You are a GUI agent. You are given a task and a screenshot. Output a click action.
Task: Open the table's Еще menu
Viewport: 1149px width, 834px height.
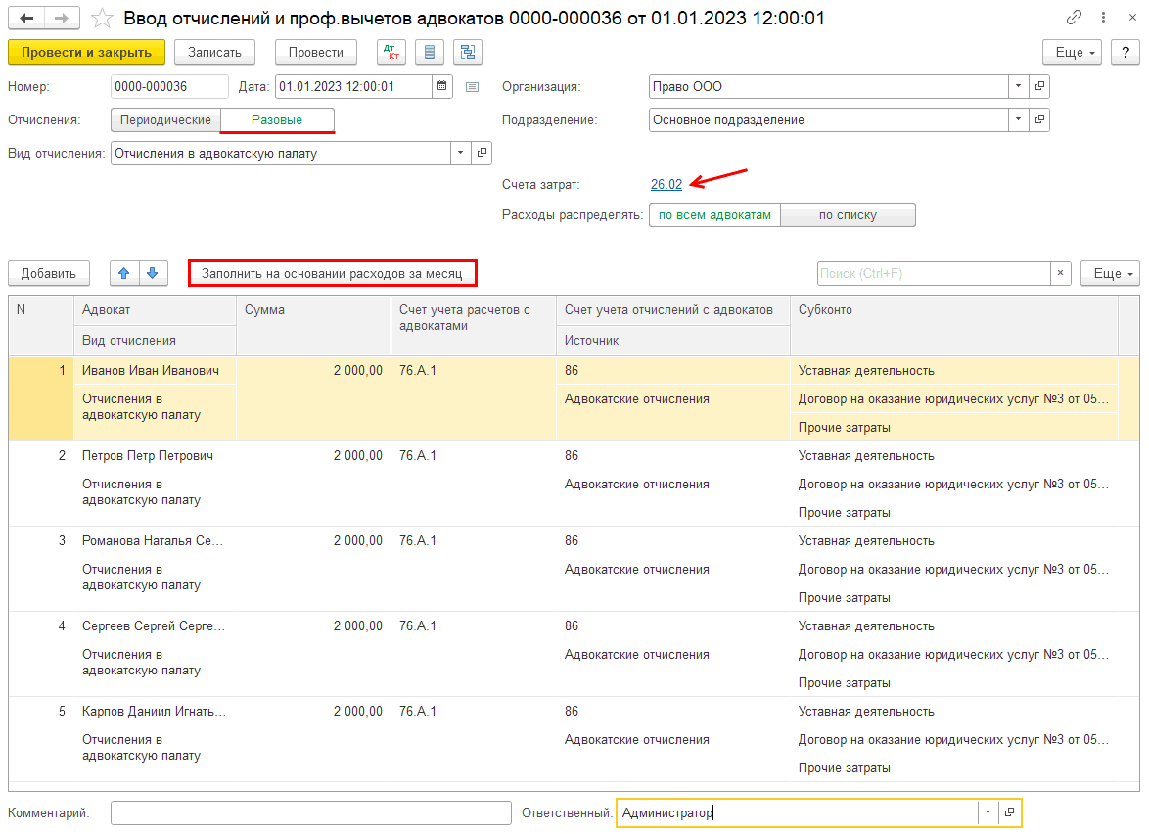pos(1110,273)
